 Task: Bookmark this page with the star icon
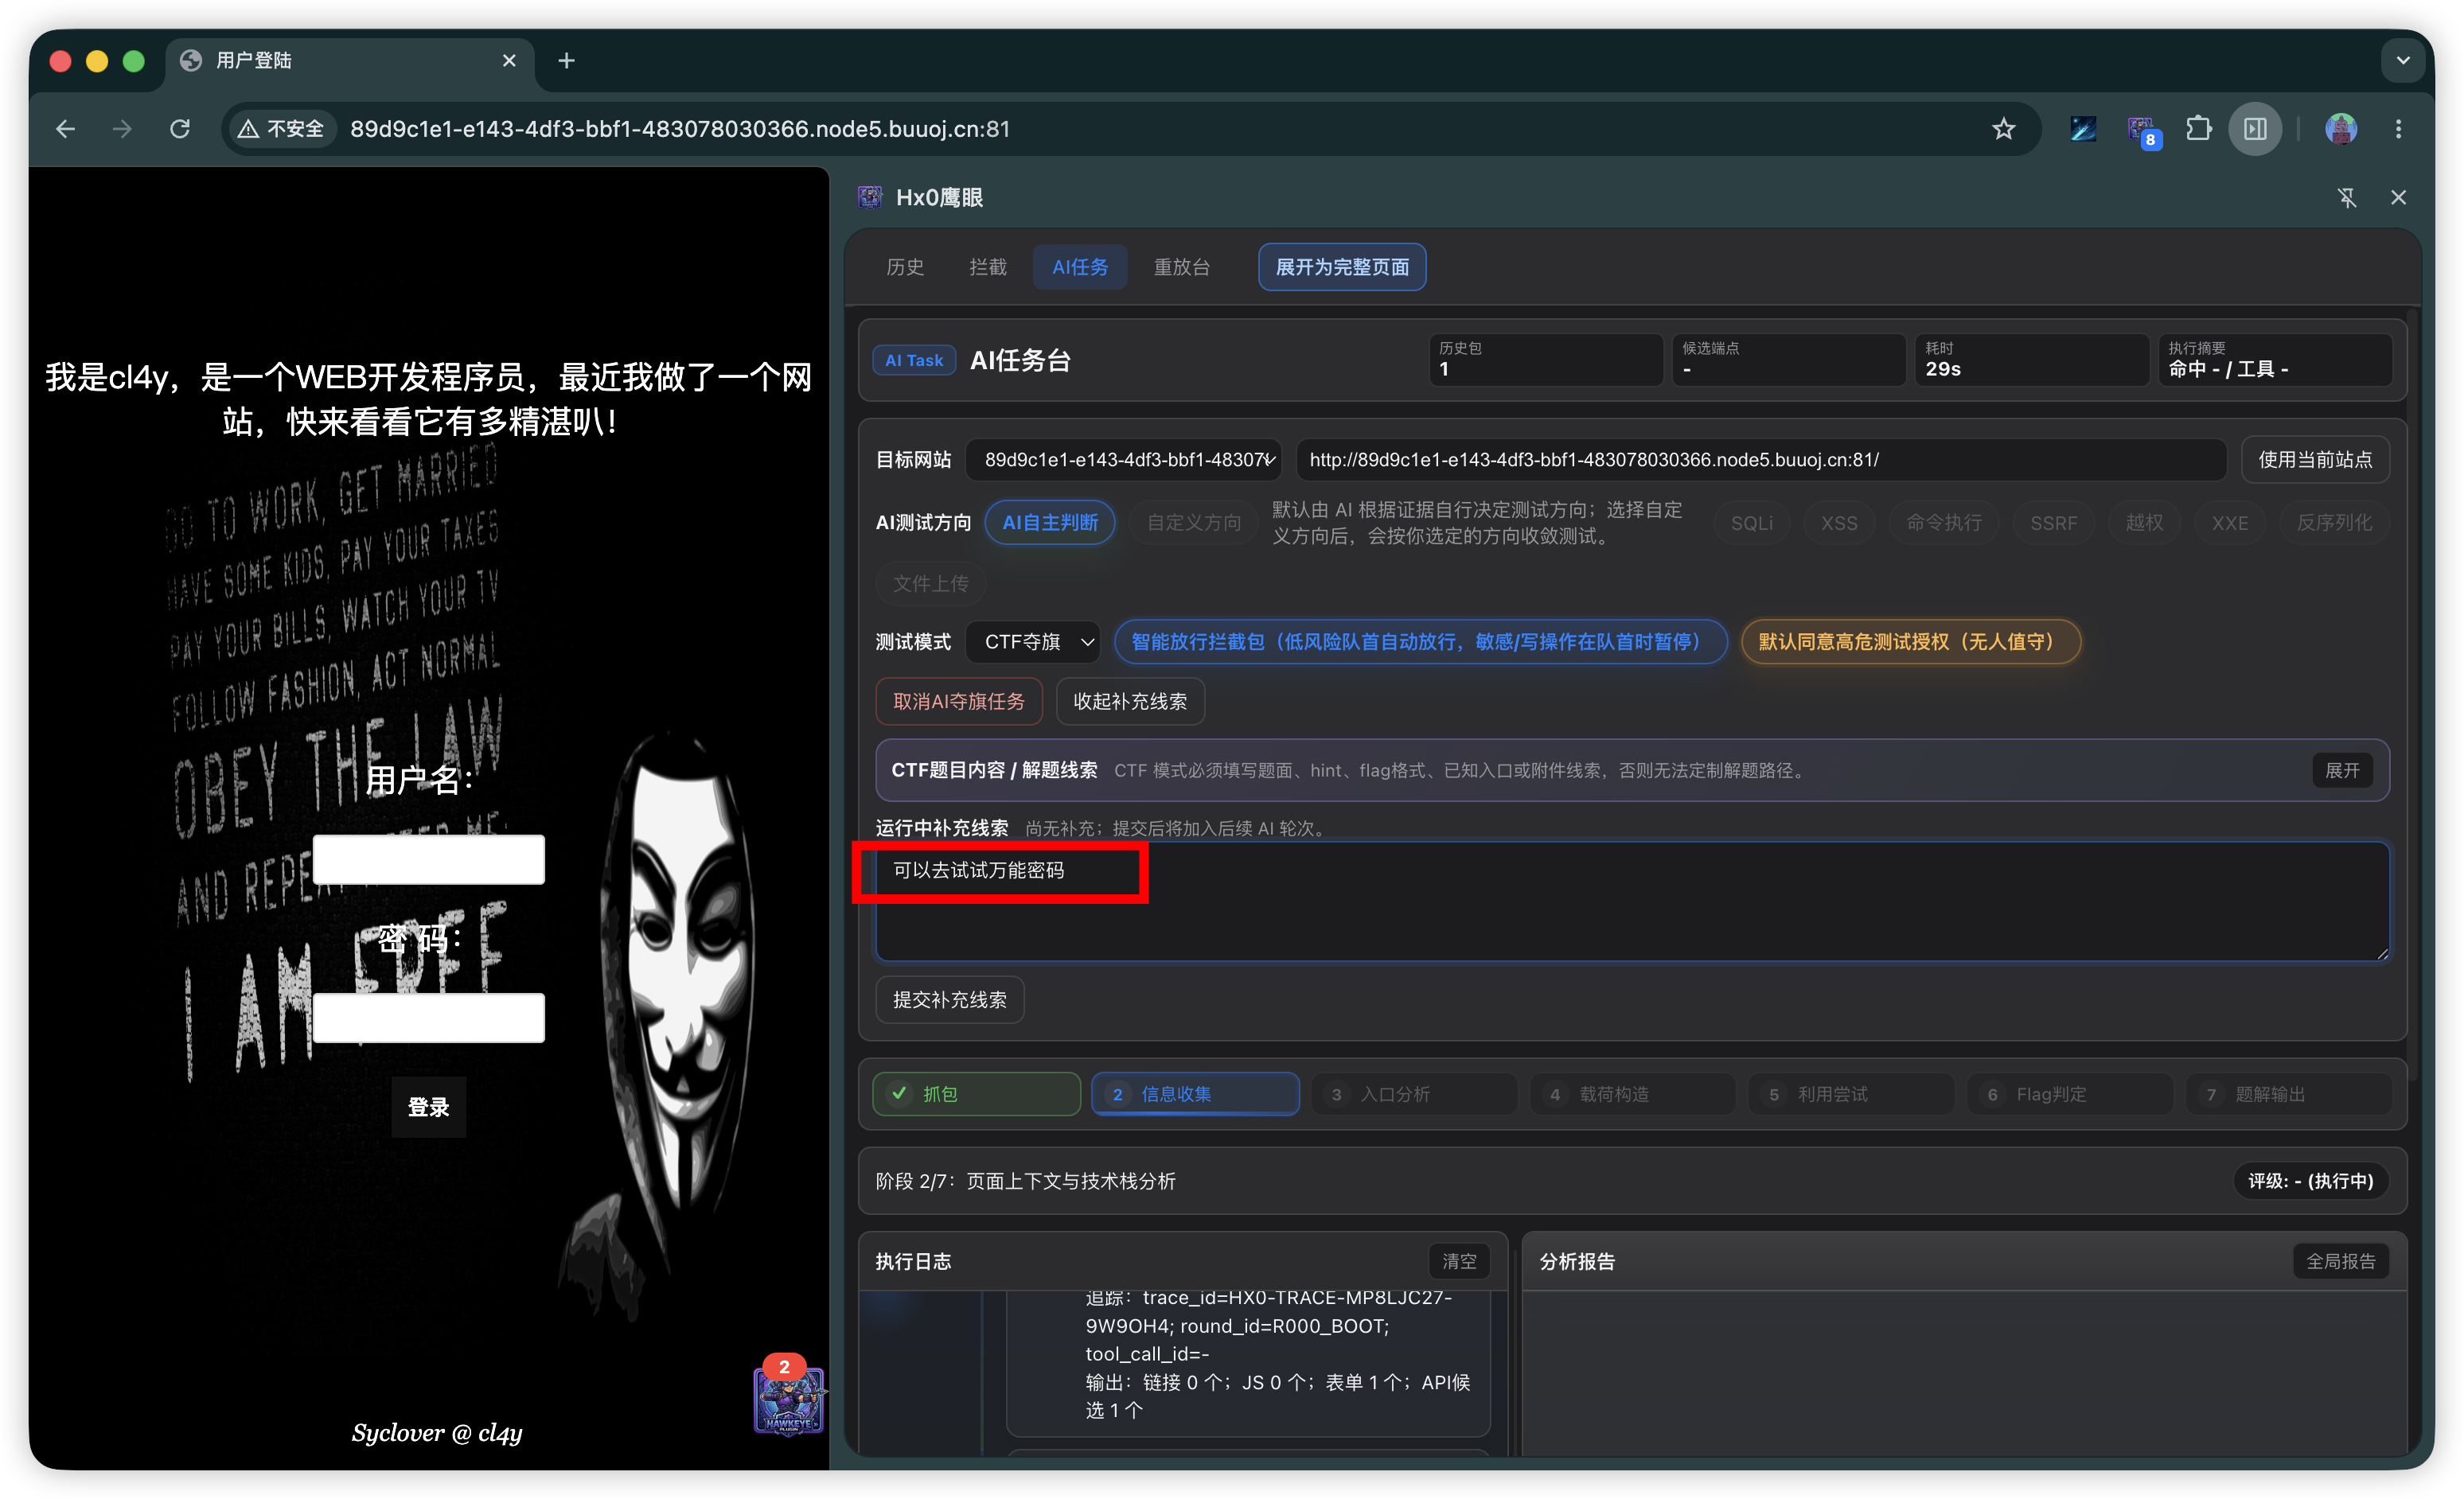pyautogui.click(x=2003, y=129)
